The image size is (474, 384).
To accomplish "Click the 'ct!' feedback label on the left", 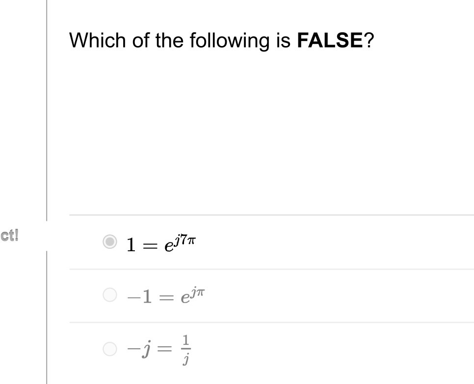I will (x=10, y=235).
